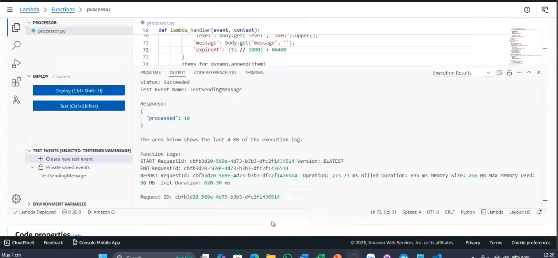Image resolution: width=558 pixels, height=258 pixels.
Task: Go to the Lambda breadcrumb link
Action: point(30,9)
